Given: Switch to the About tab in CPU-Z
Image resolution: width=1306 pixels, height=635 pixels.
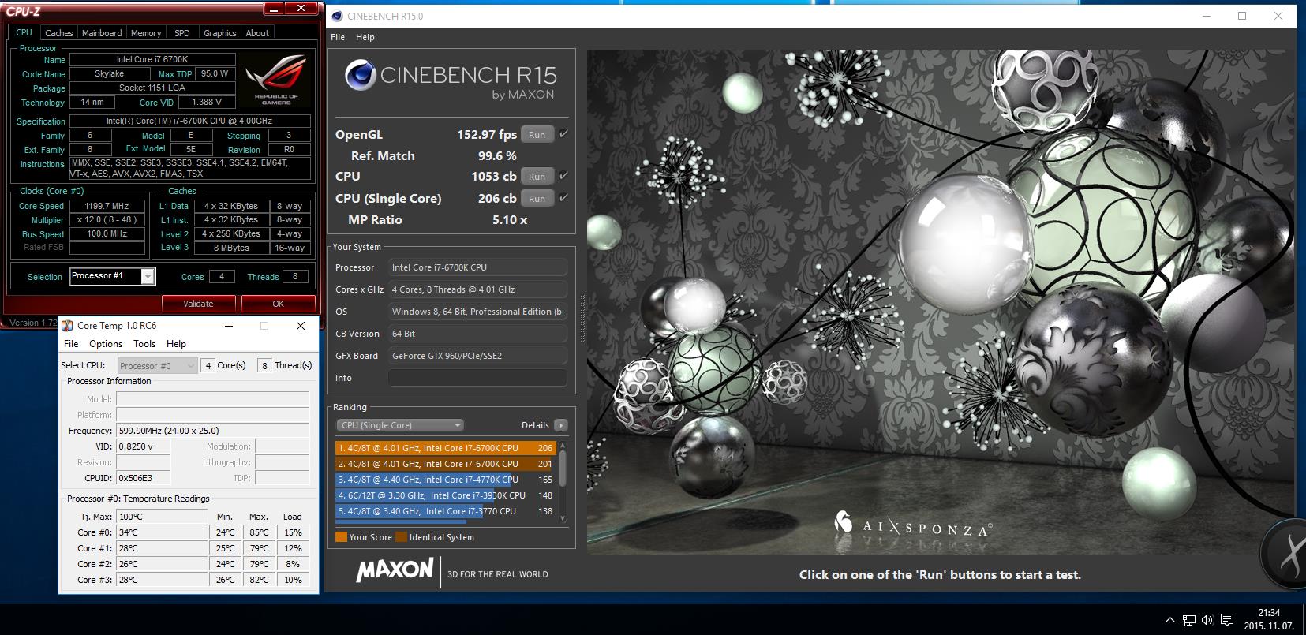Looking at the screenshot, I should tap(257, 33).
